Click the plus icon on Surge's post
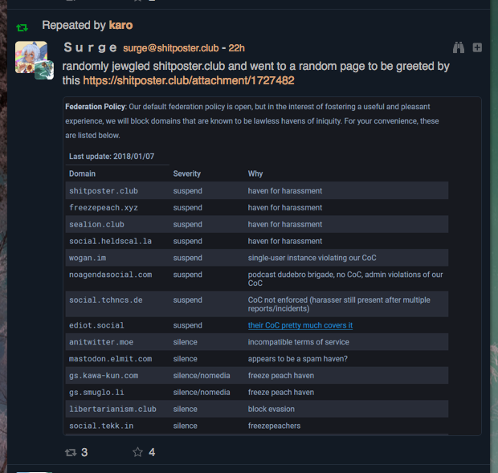 (x=477, y=47)
